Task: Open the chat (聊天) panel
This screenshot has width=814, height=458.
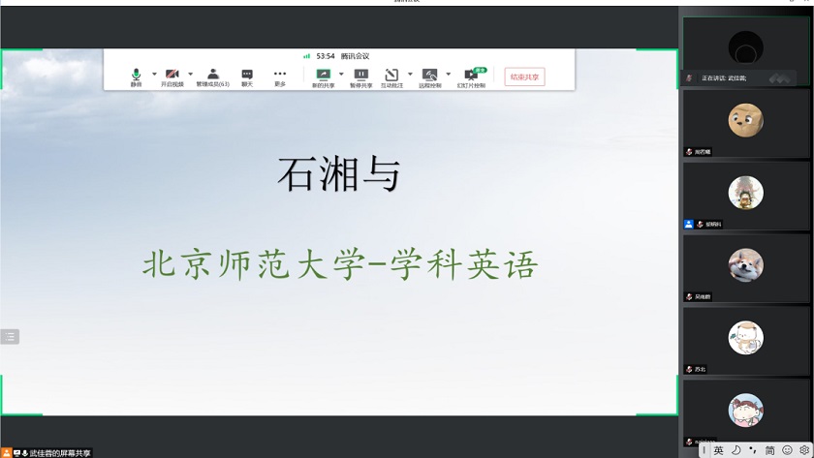Action: pos(247,77)
